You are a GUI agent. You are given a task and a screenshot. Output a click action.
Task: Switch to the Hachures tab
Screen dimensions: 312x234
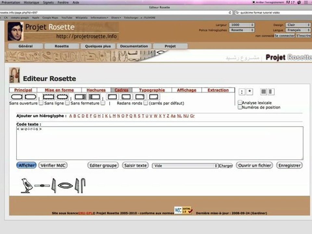tap(96, 90)
